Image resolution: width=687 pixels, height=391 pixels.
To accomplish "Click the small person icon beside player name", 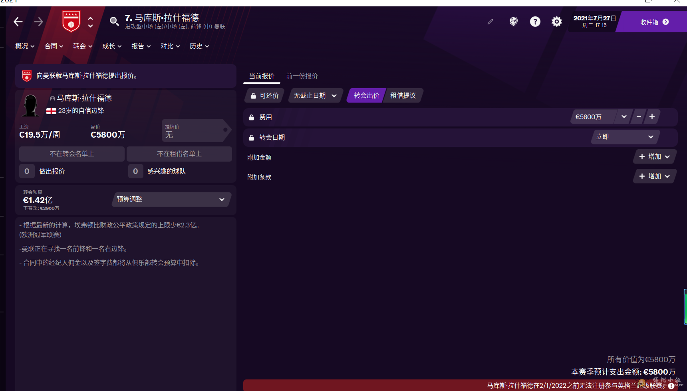I will tap(52, 99).
